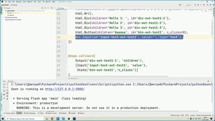Open the main run configuration dropdown

[x=189, y=5]
